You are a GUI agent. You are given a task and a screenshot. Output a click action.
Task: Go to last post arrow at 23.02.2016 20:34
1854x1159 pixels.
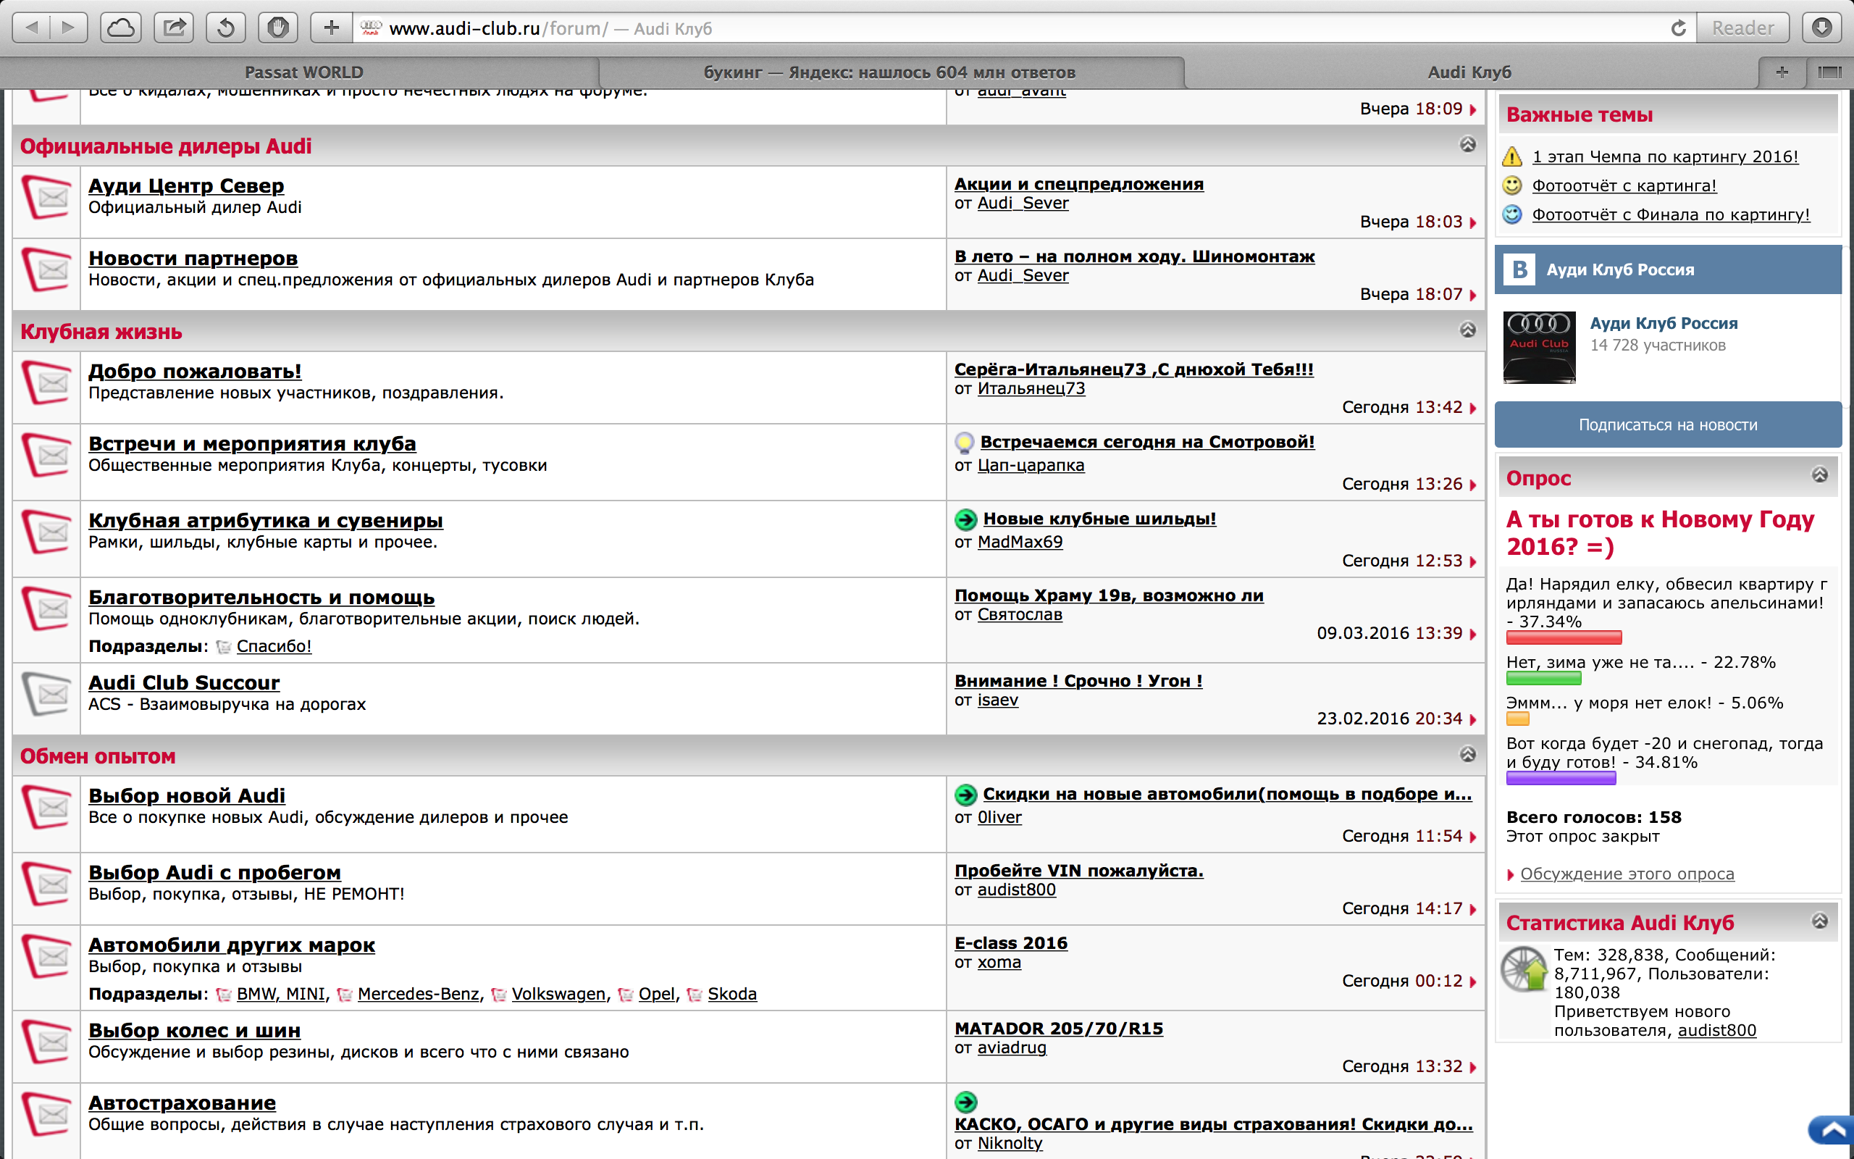[1472, 719]
